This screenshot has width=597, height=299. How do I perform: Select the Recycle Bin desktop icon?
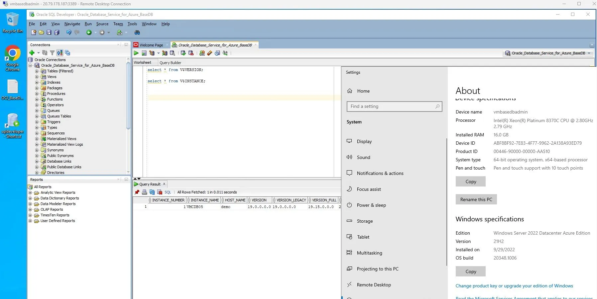coord(12,23)
